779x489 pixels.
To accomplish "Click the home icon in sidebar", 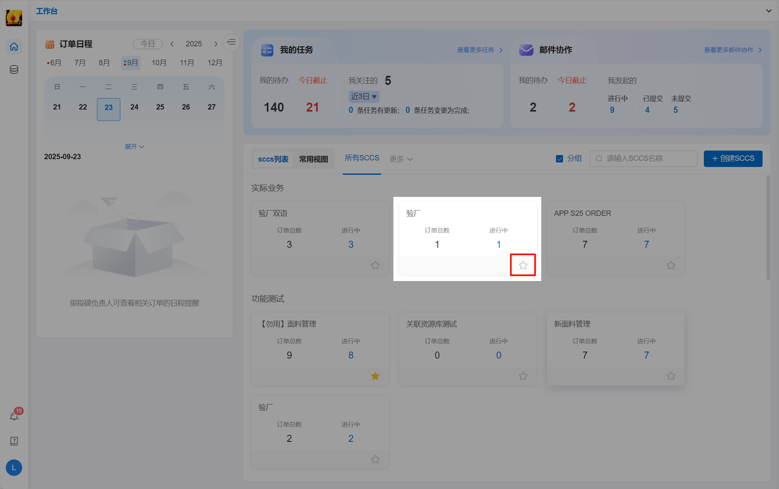I will (x=14, y=47).
